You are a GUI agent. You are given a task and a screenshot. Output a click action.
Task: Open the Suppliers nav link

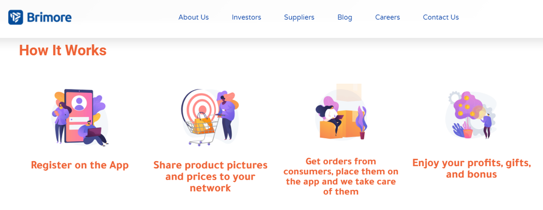(299, 17)
